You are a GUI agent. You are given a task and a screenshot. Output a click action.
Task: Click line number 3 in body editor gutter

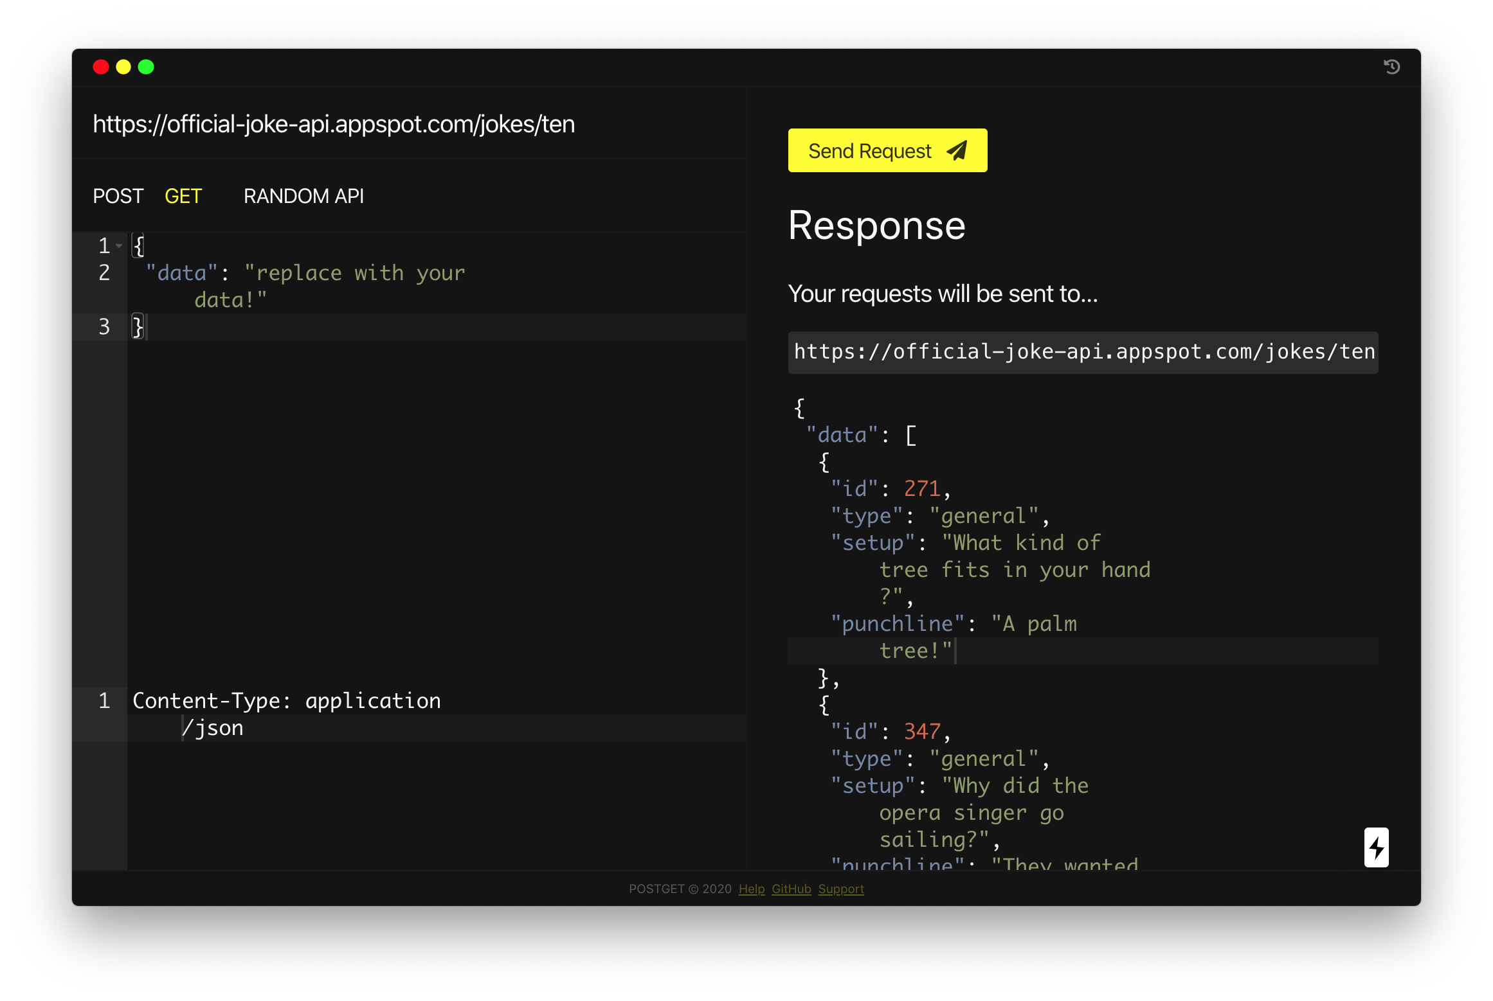[104, 327]
